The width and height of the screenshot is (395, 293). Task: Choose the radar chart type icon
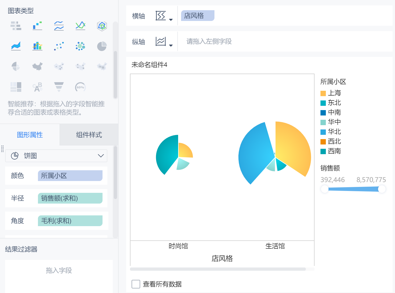point(102,26)
